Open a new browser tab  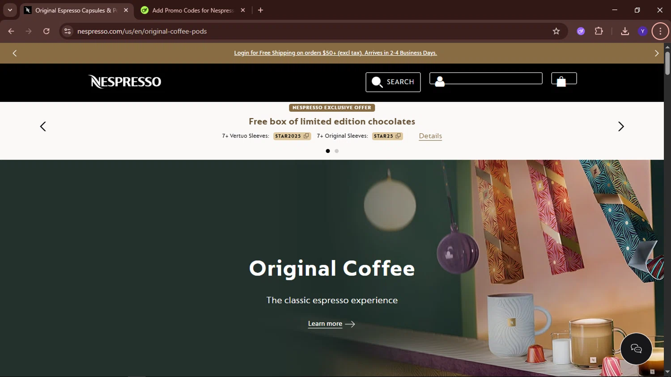click(260, 10)
